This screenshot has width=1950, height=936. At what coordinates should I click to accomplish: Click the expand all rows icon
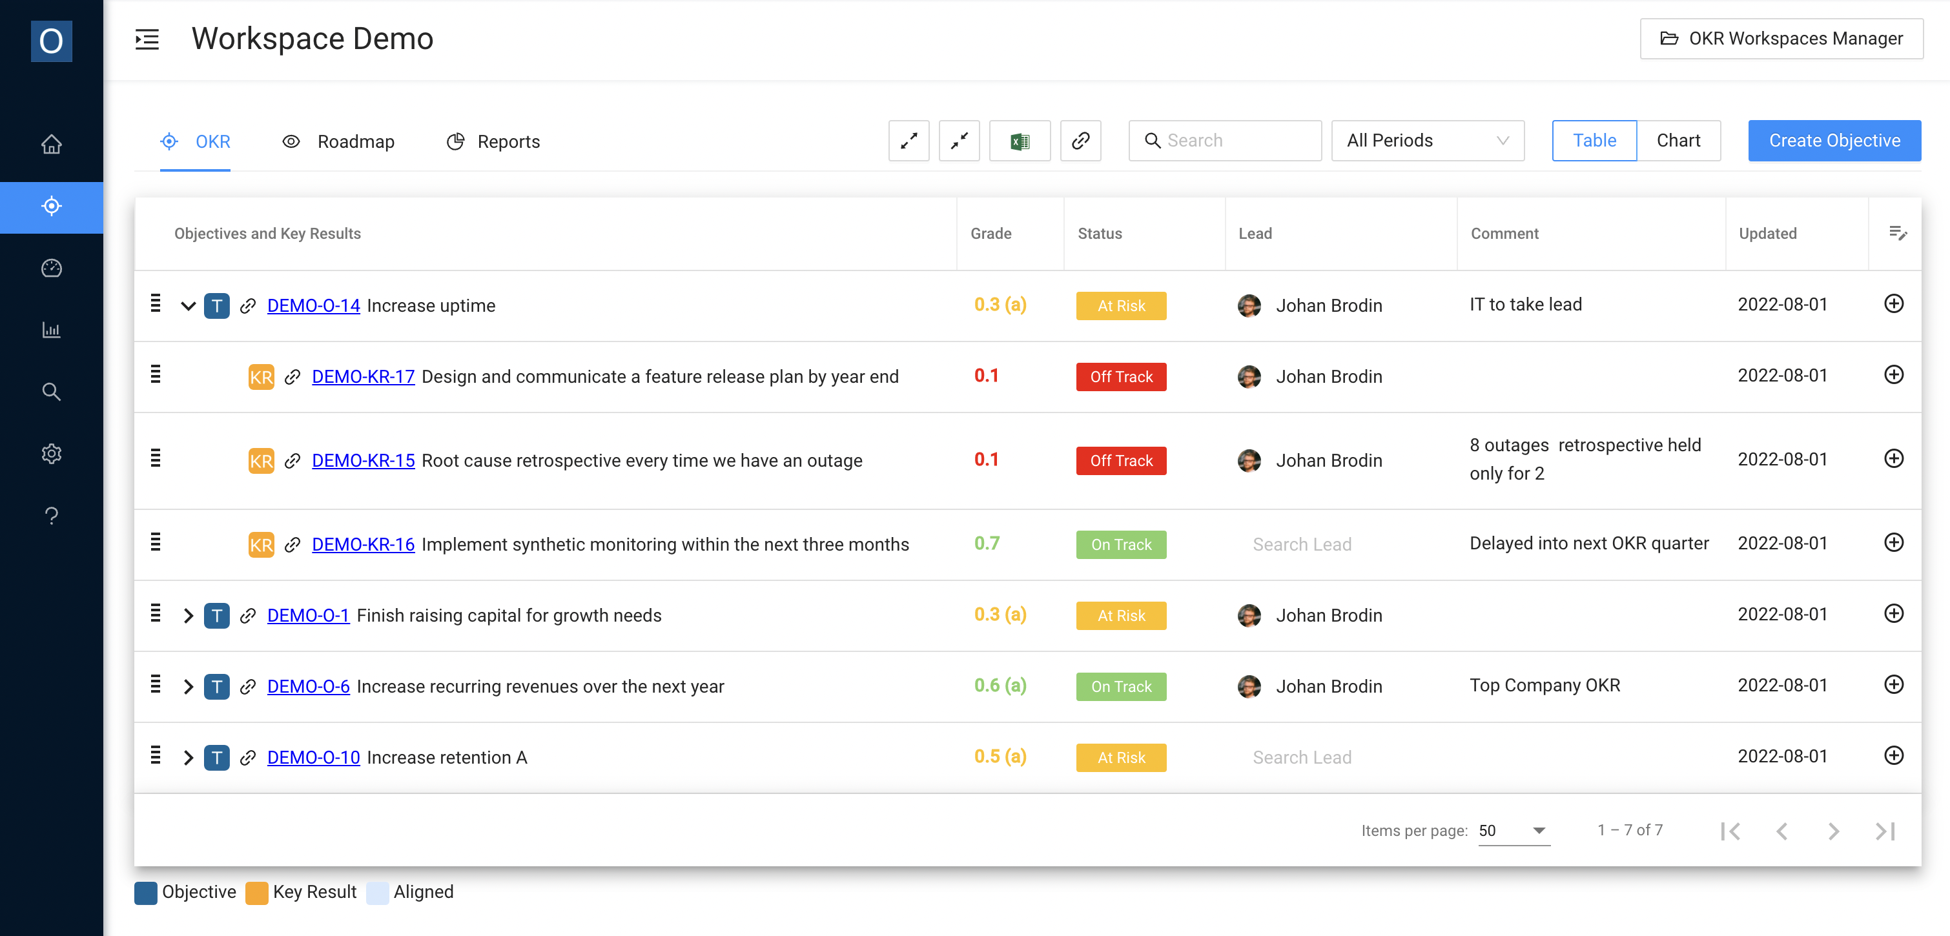[x=908, y=141]
